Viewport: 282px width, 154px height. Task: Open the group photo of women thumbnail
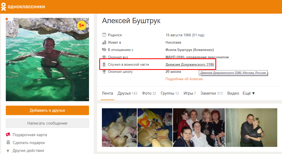pos(199,128)
